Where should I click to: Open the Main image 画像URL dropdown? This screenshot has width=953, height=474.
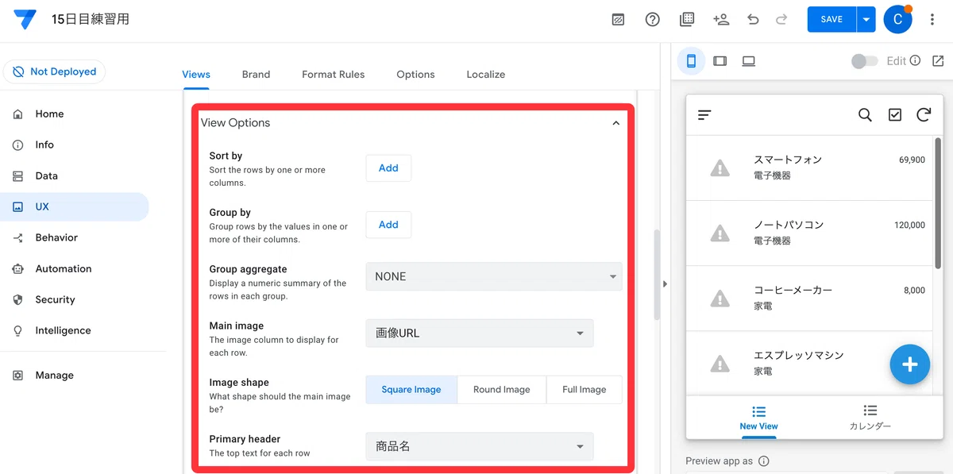pos(480,333)
